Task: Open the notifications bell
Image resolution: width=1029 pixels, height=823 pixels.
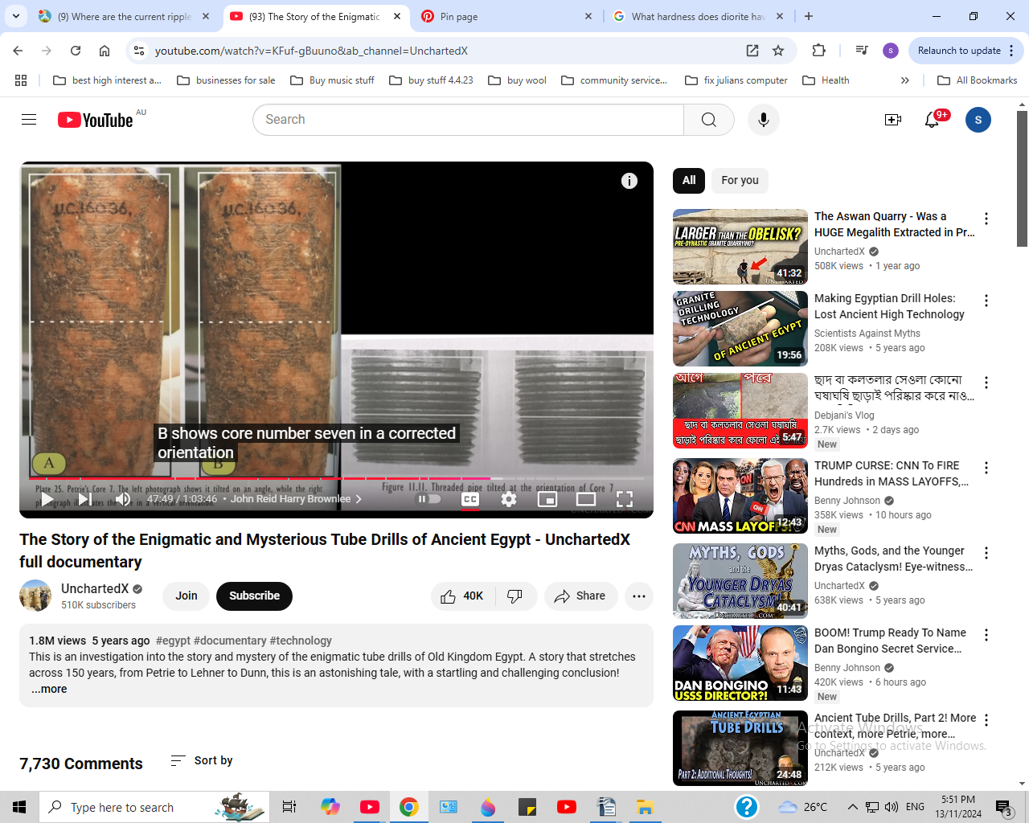Action: click(932, 120)
